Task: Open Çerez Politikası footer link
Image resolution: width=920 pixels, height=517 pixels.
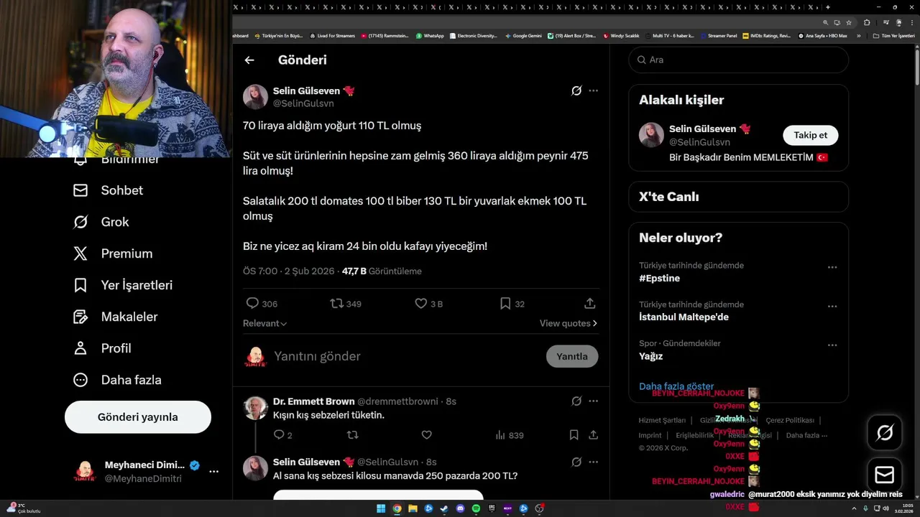Action: 790,420
